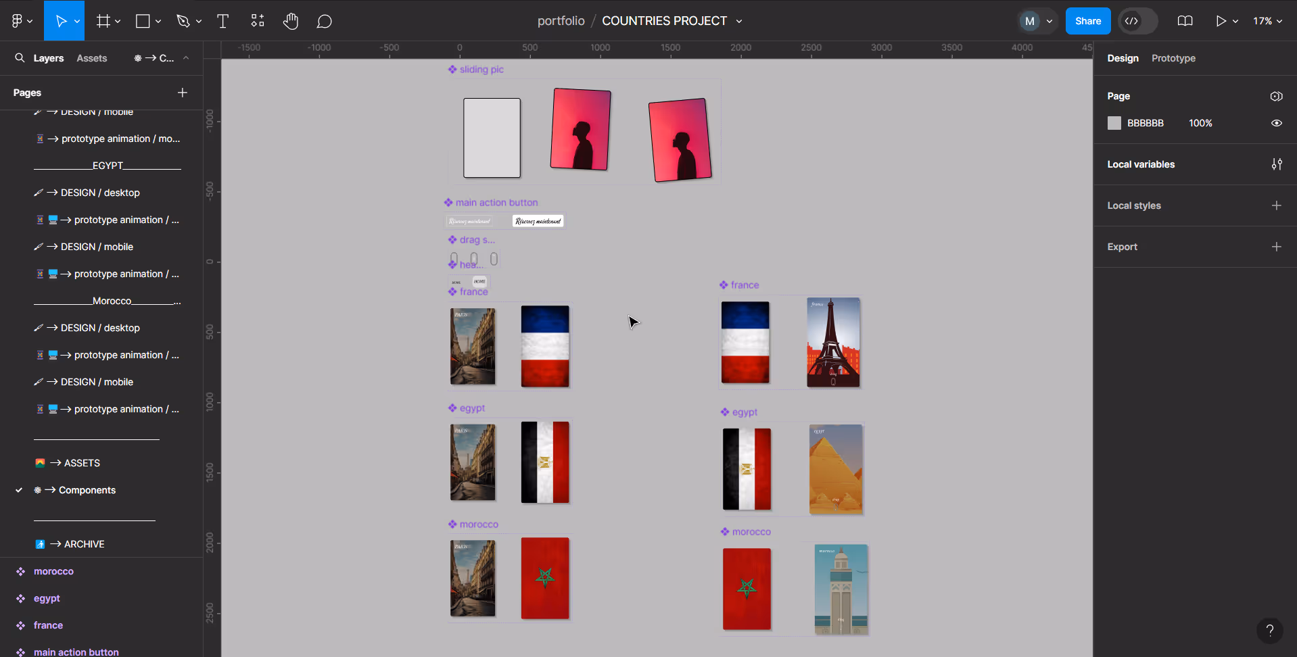Image resolution: width=1297 pixels, height=657 pixels.
Task: Click the COUNTRIES PROJECT file title
Action: coord(664,21)
